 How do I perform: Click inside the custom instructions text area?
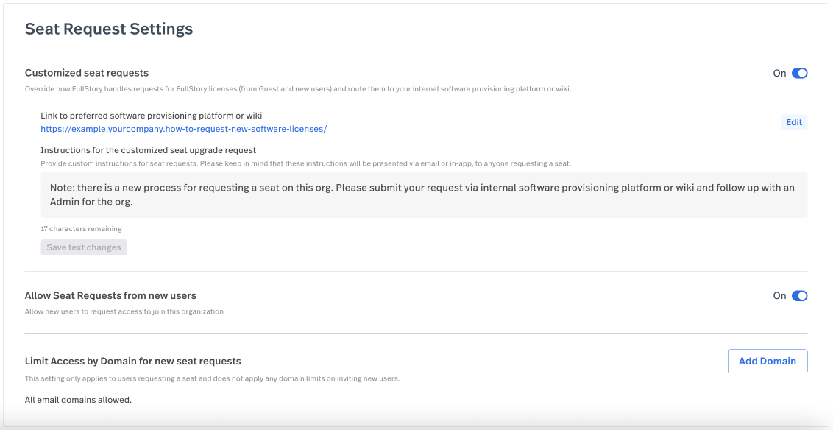click(x=418, y=194)
